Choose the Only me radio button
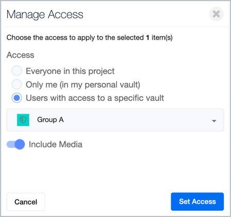The height and width of the screenshot is (217, 231). coord(16,84)
